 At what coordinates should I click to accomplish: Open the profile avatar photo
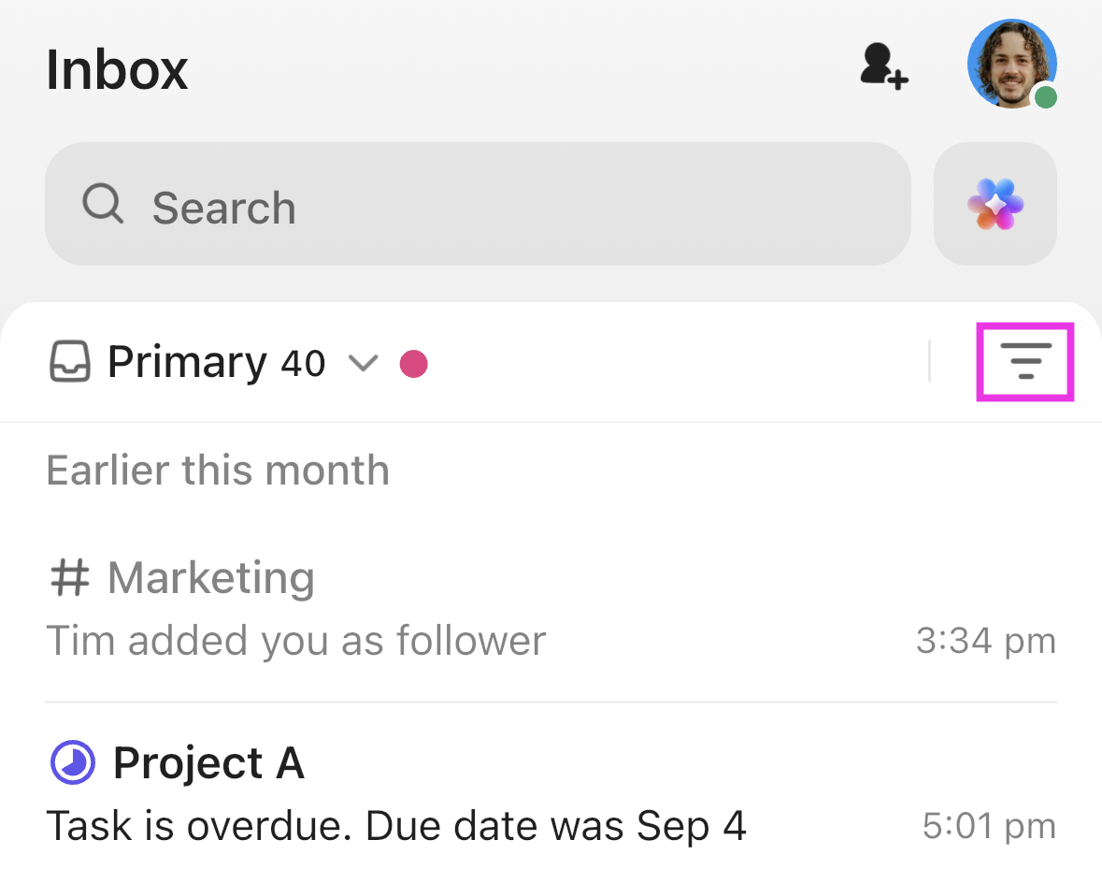(1010, 64)
